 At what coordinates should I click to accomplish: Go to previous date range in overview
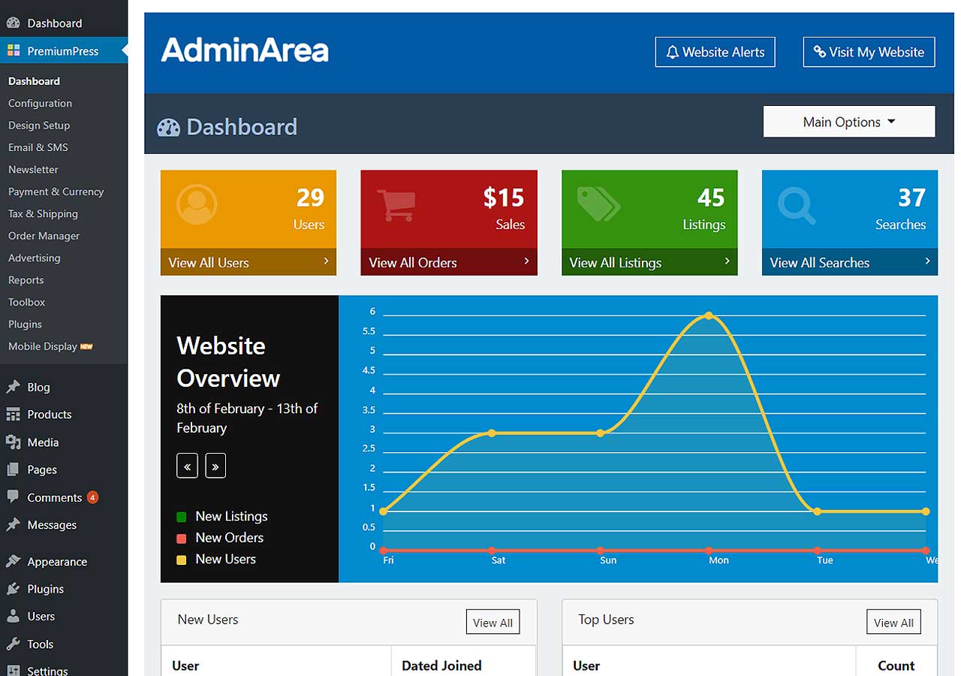pos(187,466)
